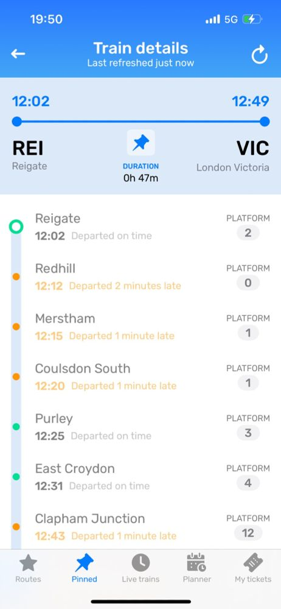
Task: Open Routes tab star icon
Action: tap(28, 563)
